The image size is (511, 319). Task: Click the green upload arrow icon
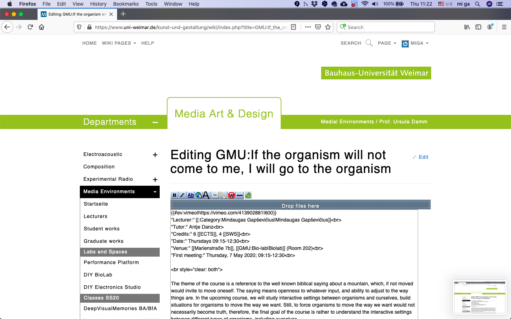[x=248, y=195]
